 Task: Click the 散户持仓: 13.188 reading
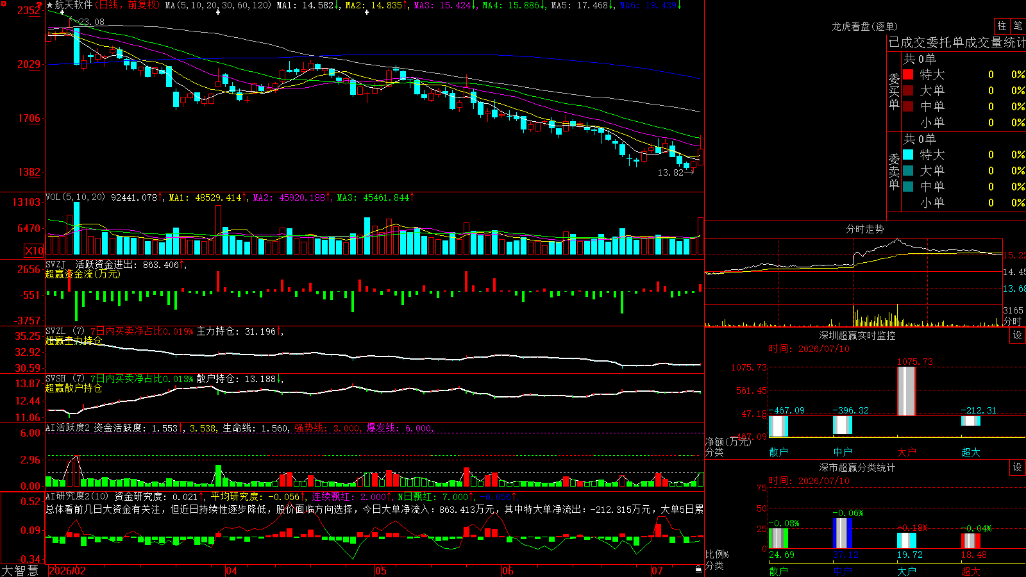tap(238, 379)
